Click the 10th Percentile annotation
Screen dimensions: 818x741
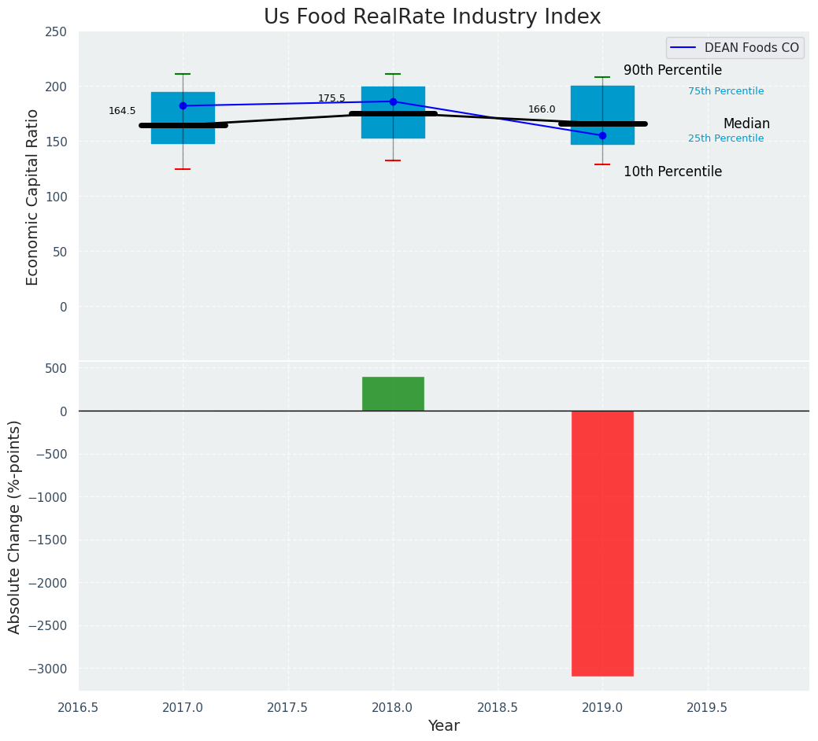click(672, 171)
